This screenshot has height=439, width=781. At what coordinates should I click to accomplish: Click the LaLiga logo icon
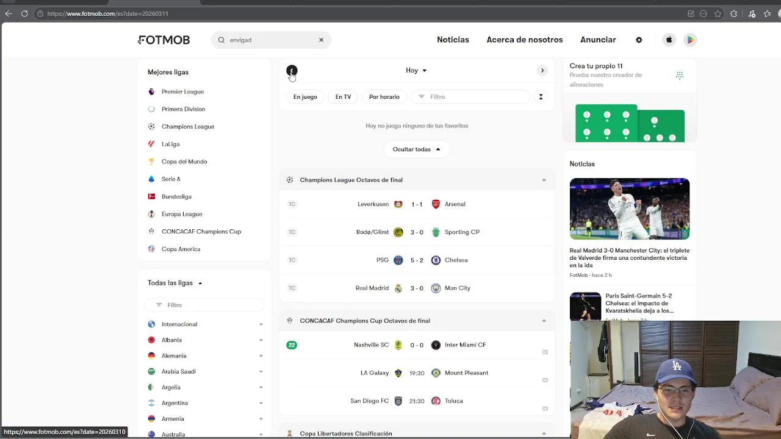click(x=151, y=144)
